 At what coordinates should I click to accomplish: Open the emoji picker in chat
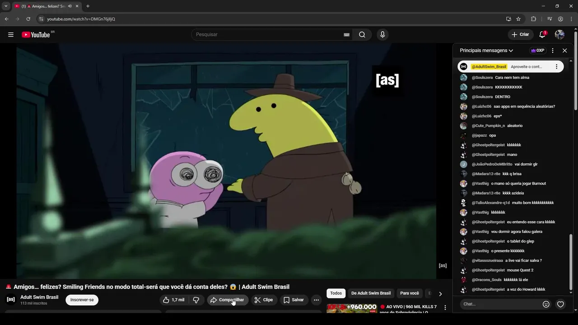(546, 304)
